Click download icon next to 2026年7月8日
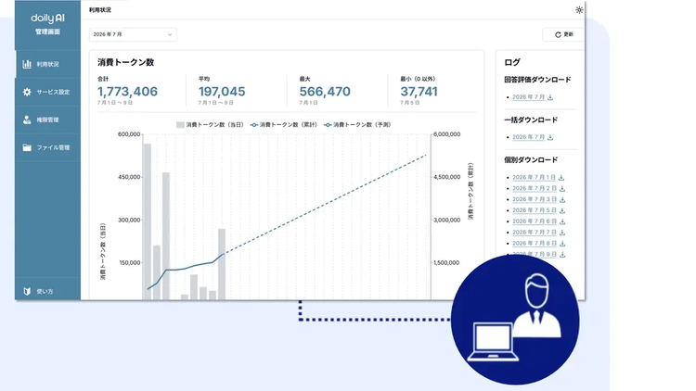Image resolution: width=696 pixels, height=391 pixels. 562,244
